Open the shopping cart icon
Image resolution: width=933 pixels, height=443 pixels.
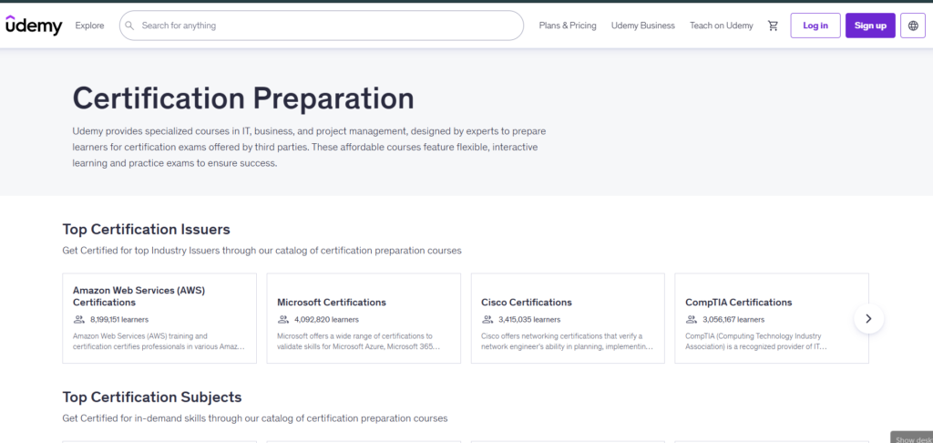pyautogui.click(x=773, y=26)
